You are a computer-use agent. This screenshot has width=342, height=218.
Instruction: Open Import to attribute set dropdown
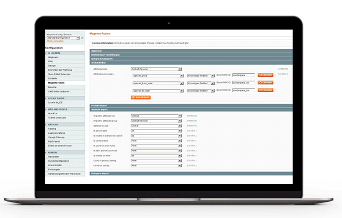point(156,116)
